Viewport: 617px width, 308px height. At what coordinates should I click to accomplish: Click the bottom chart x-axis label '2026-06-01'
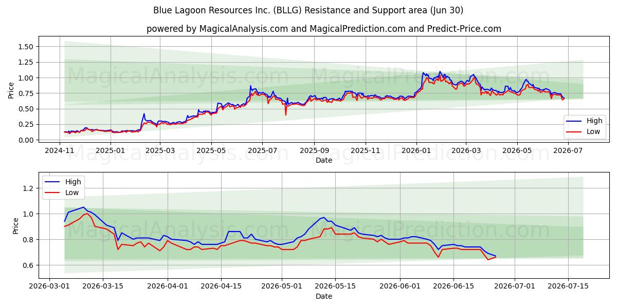coord(401,287)
